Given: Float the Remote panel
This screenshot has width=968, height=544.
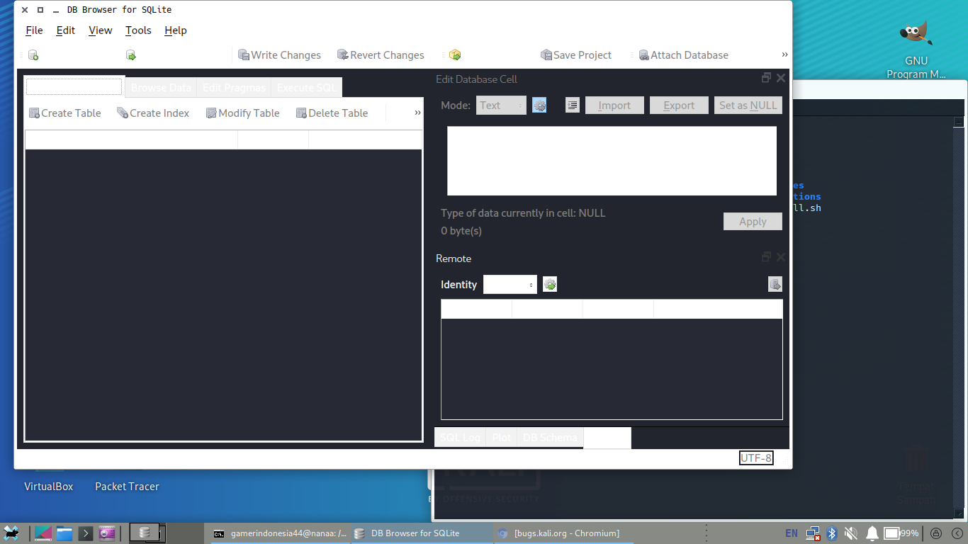Looking at the screenshot, I should [x=766, y=257].
